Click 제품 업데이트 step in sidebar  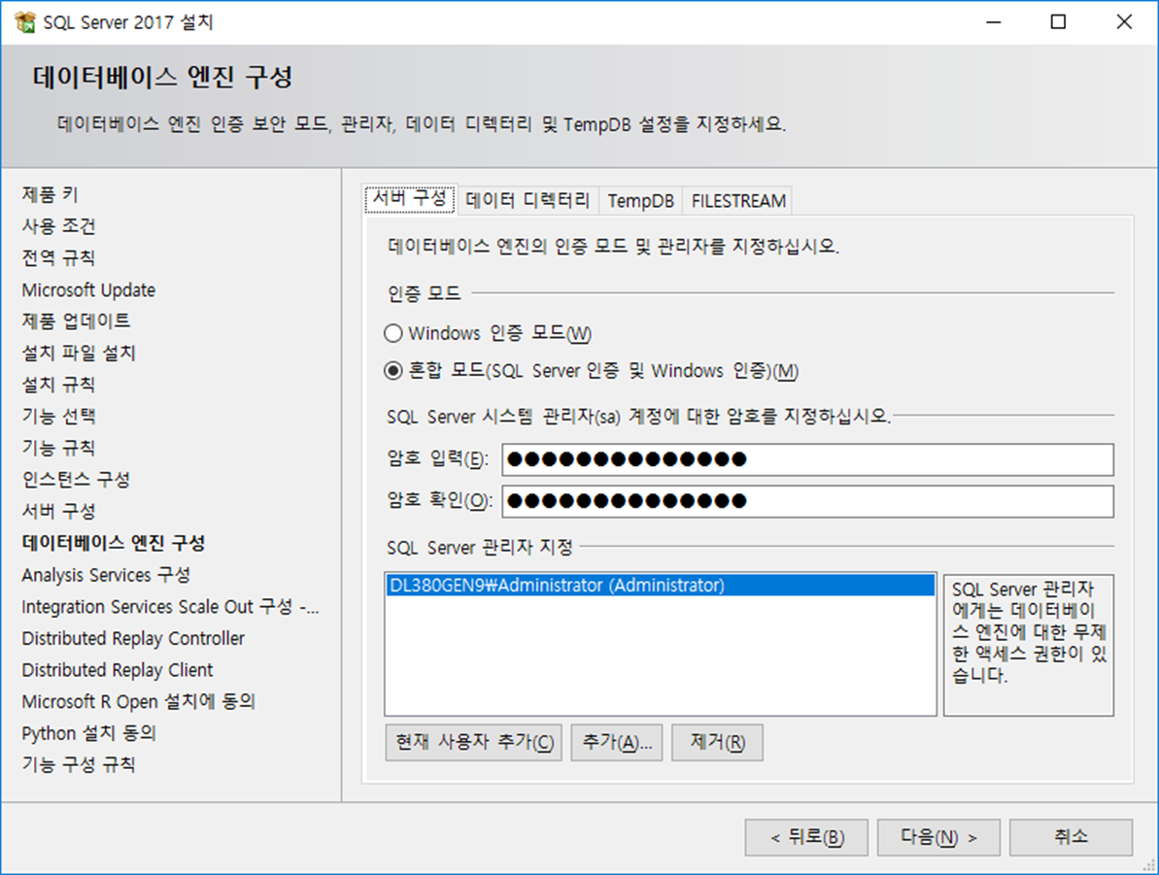pos(76,320)
